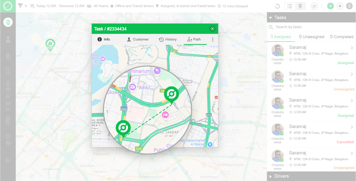The width and height of the screenshot is (356, 181).
Task: Click the pink hotel bed map pin
Action: tap(165, 115)
